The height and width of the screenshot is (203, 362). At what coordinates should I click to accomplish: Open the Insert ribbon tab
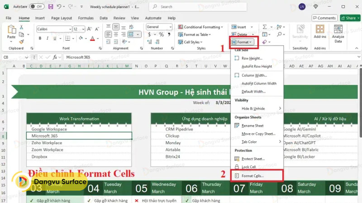pos(40,18)
